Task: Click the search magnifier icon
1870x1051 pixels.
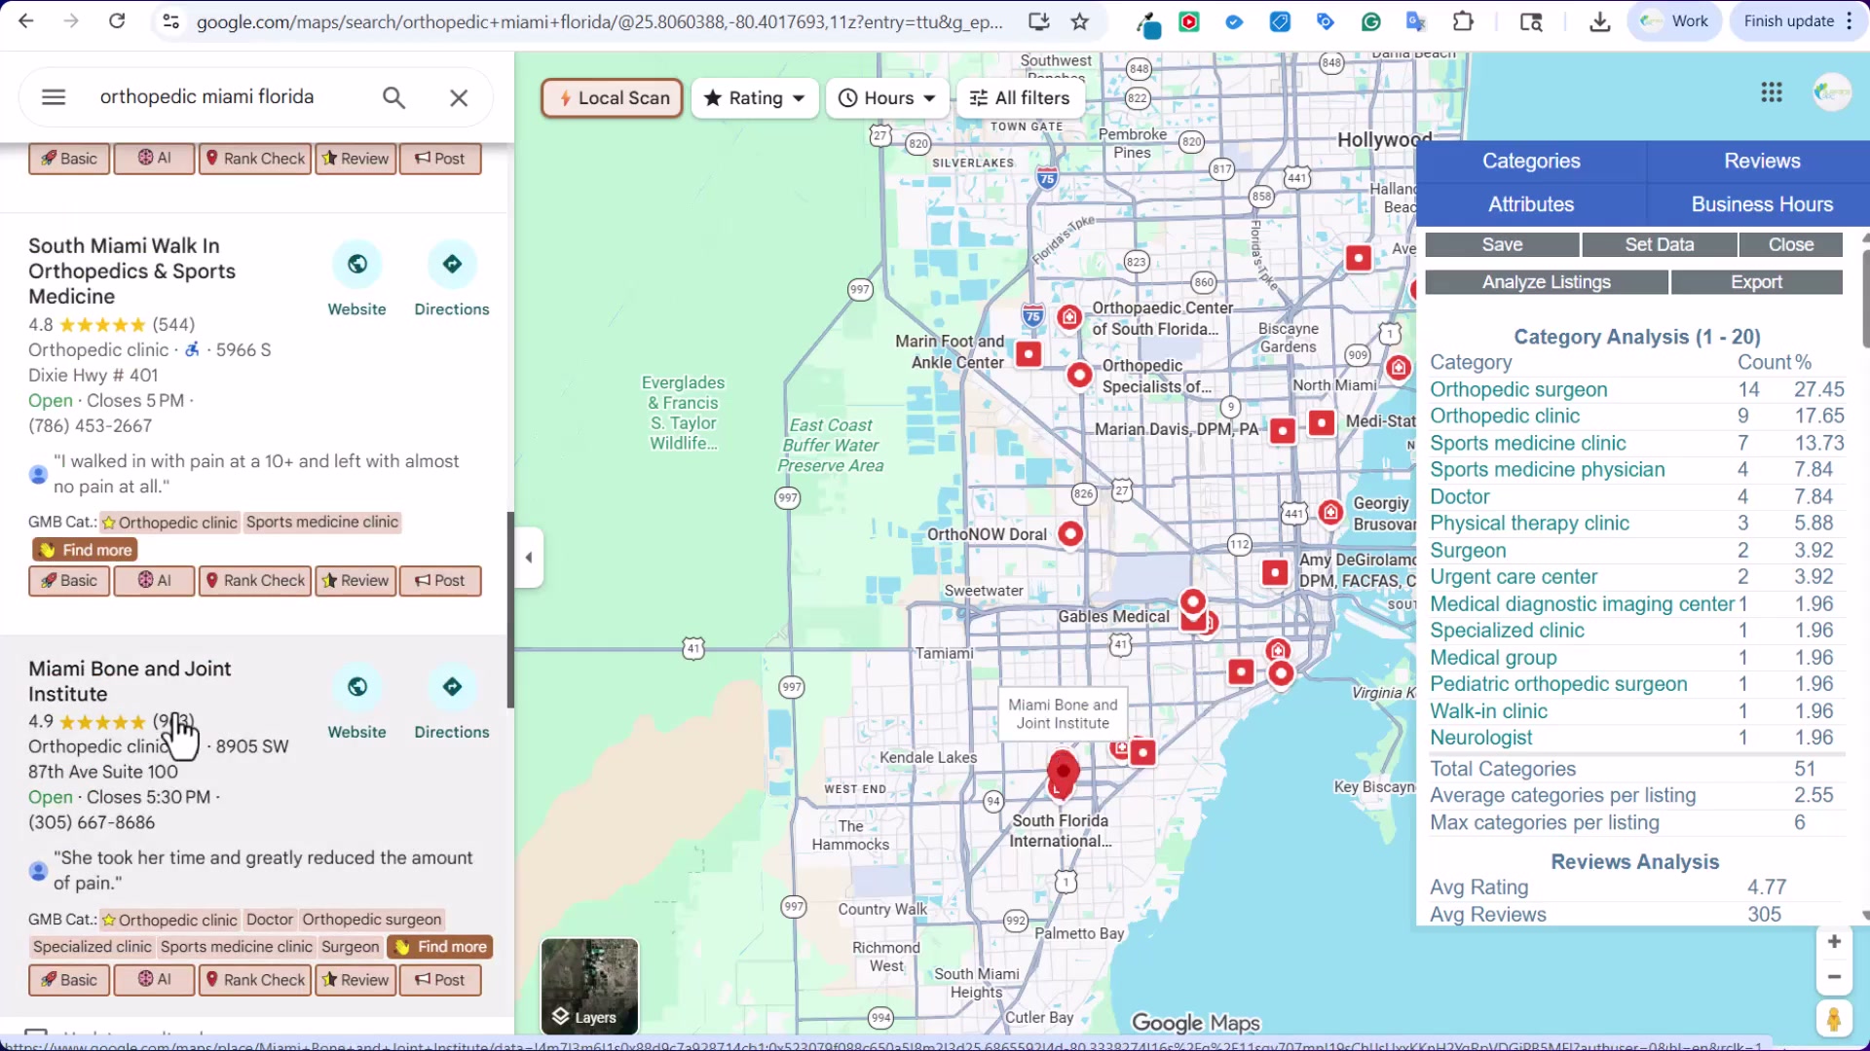Action: pyautogui.click(x=393, y=97)
